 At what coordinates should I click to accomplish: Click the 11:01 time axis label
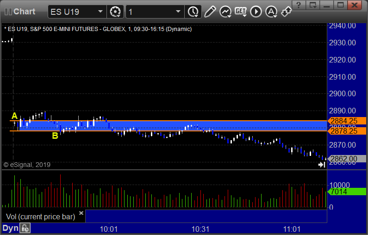coord(292,229)
